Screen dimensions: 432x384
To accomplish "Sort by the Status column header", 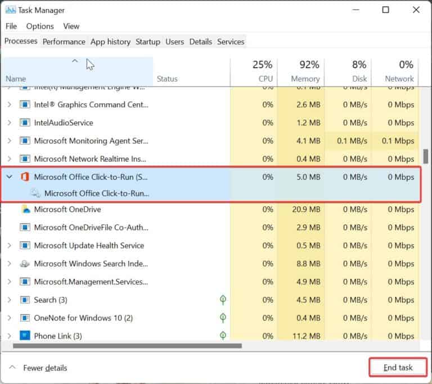I will point(191,71).
